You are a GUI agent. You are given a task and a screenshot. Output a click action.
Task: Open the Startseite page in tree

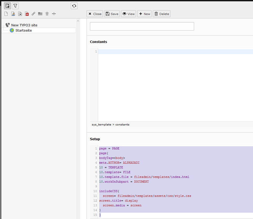tap(24, 30)
